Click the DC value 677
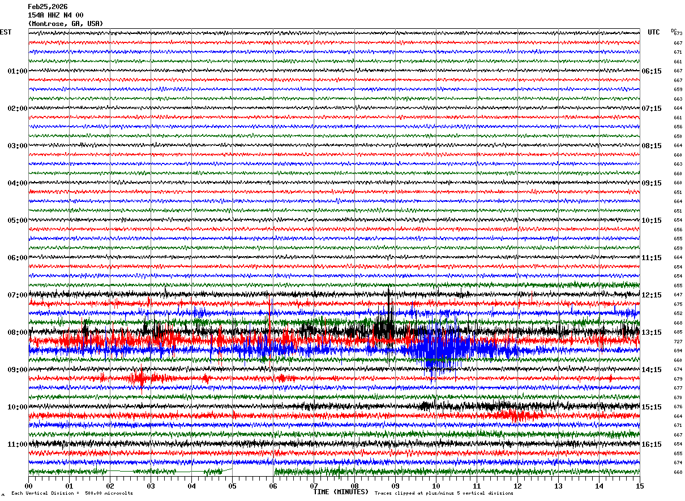This screenshot has height=501, width=685. coord(678,388)
